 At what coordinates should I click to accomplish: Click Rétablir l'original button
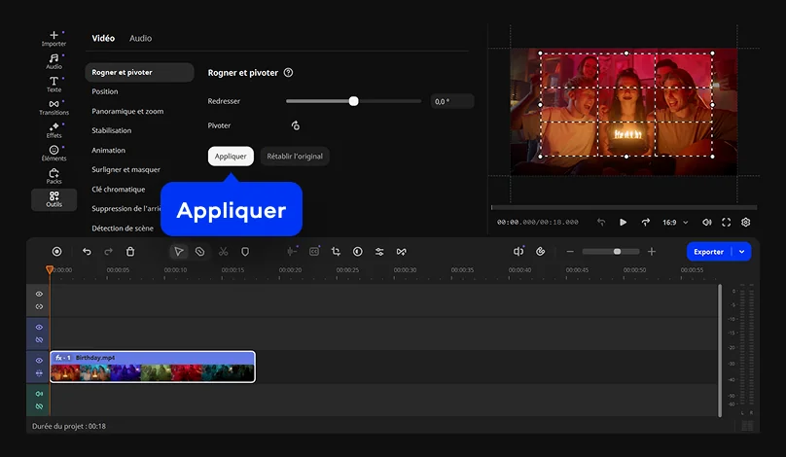(296, 156)
